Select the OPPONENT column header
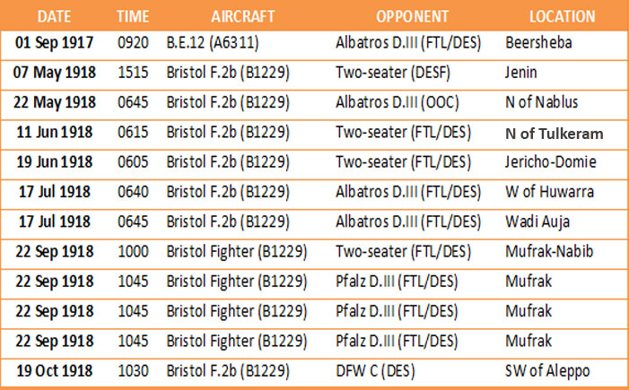Image resolution: width=629 pixels, height=390 pixels. tap(413, 16)
